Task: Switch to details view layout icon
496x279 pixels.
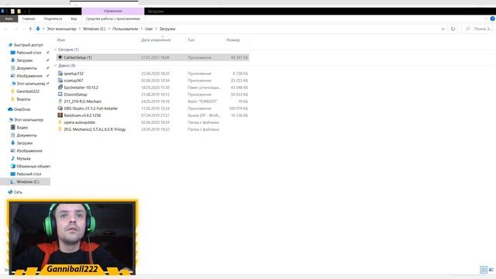Action: click(484, 270)
